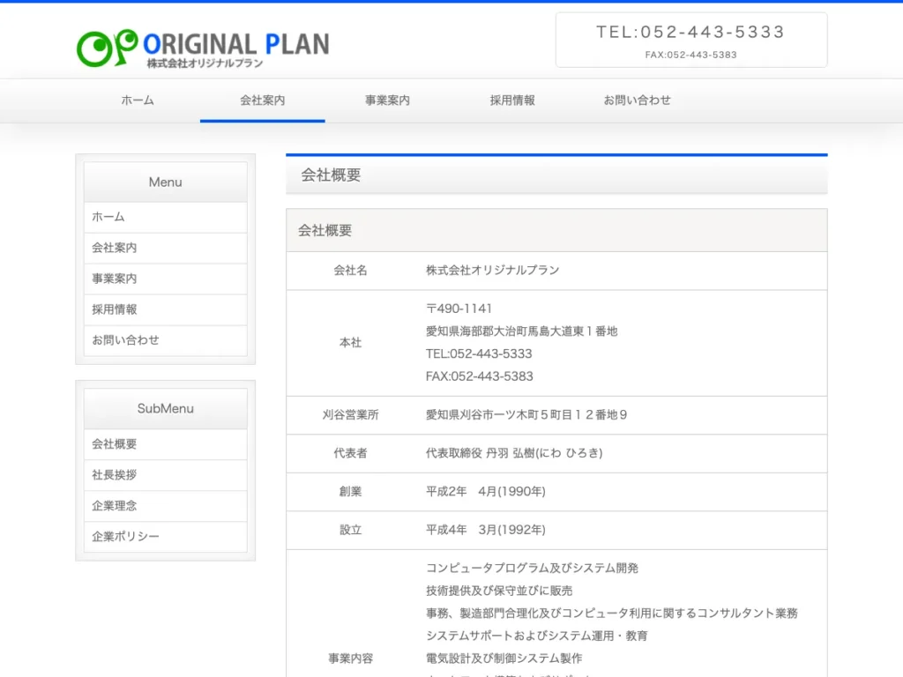The width and height of the screenshot is (903, 677).
Task: Click 平成4年 3月(1992年) value
Action: pyautogui.click(x=486, y=530)
